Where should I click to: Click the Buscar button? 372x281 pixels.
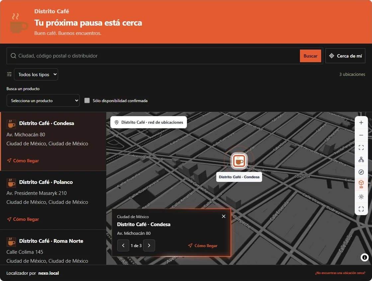click(310, 56)
